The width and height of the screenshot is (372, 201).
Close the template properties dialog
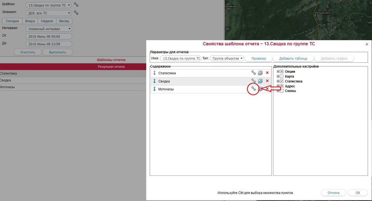(x=367, y=45)
